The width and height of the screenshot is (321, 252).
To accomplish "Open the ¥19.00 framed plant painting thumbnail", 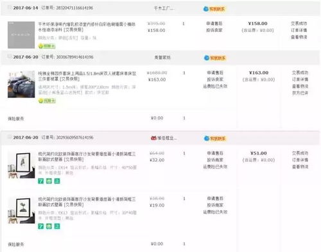I will pyautogui.click(x=21, y=210).
